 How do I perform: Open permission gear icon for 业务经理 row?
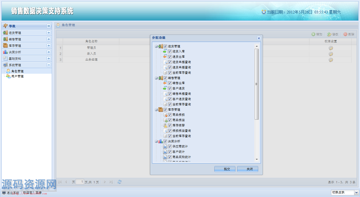click(x=330, y=60)
